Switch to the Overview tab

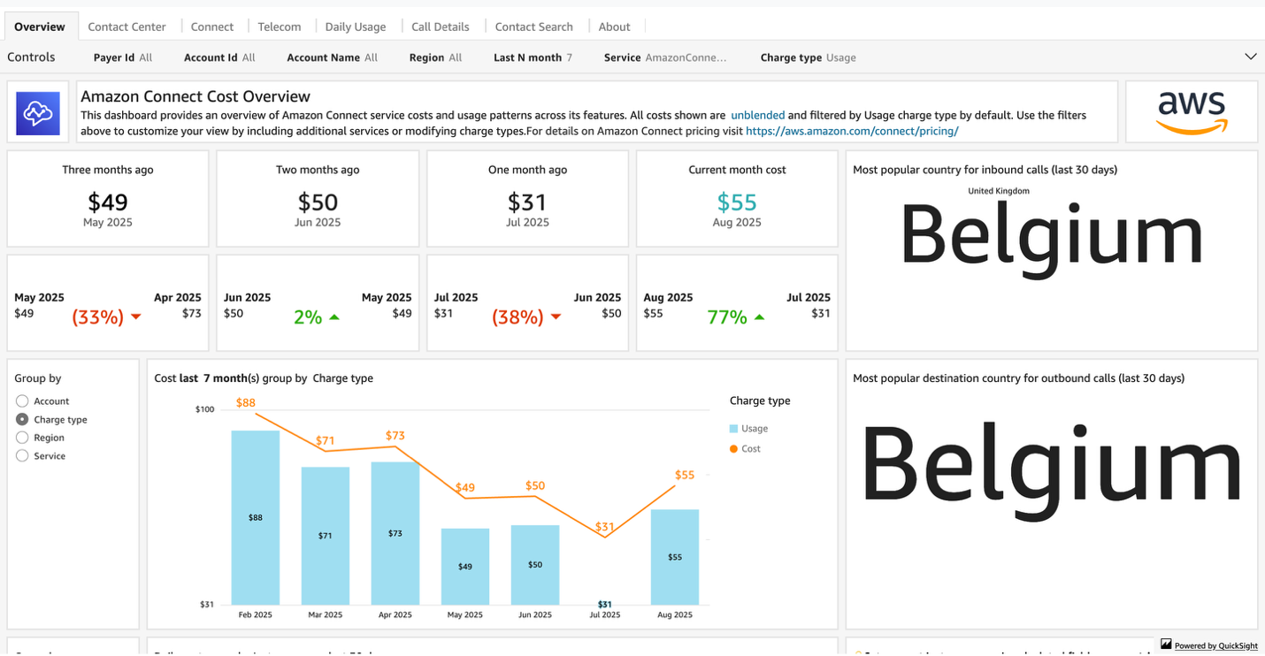pyautogui.click(x=40, y=27)
